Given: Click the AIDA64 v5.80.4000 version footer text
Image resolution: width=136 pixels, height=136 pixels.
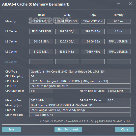Looking at the screenshot, I should click(x=85, y=121).
